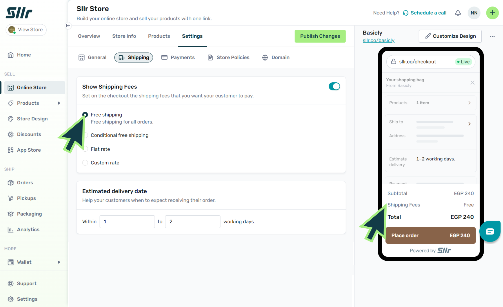
Task: Toggle Show Shipping Fees switch
Action: coord(334,86)
